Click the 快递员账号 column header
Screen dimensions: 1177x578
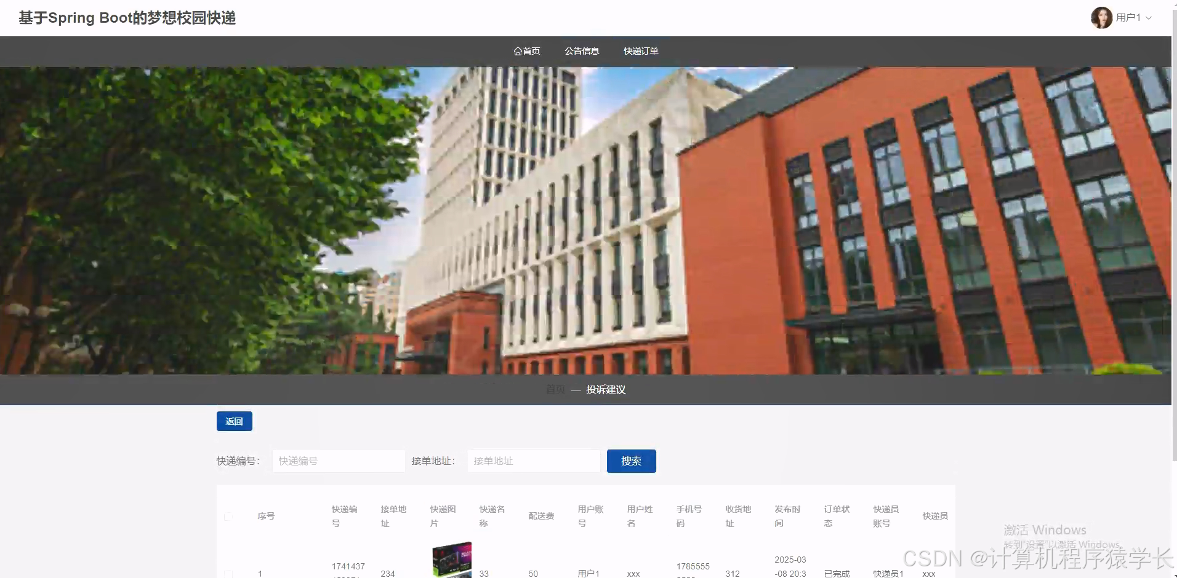[x=886, y=516]
